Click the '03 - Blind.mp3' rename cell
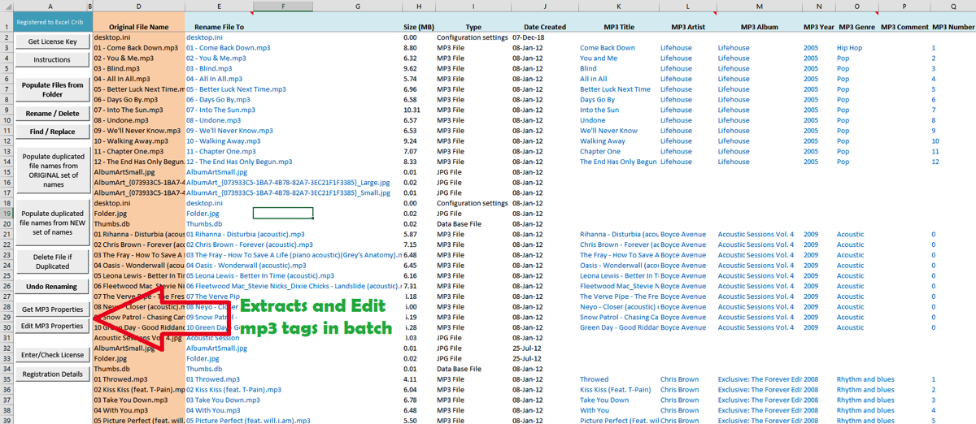Viewport: 976px width, 424px height. pyautogui.click(x=209, y=69)
